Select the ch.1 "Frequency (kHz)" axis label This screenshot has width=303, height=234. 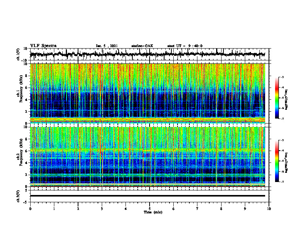[21, 89]
